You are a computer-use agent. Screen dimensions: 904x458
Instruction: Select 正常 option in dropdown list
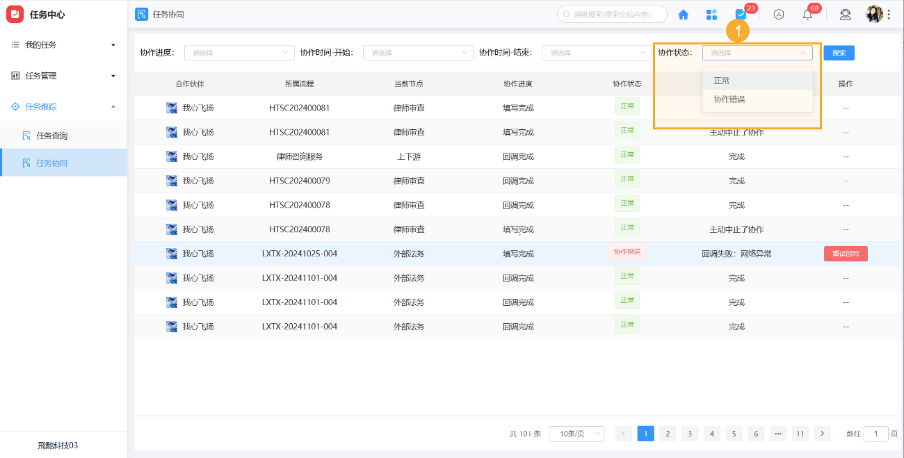pos(722,81)
